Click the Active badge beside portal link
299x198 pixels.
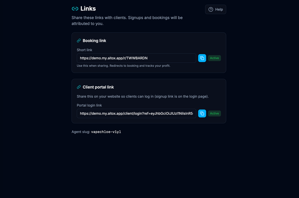click(214, 113)
